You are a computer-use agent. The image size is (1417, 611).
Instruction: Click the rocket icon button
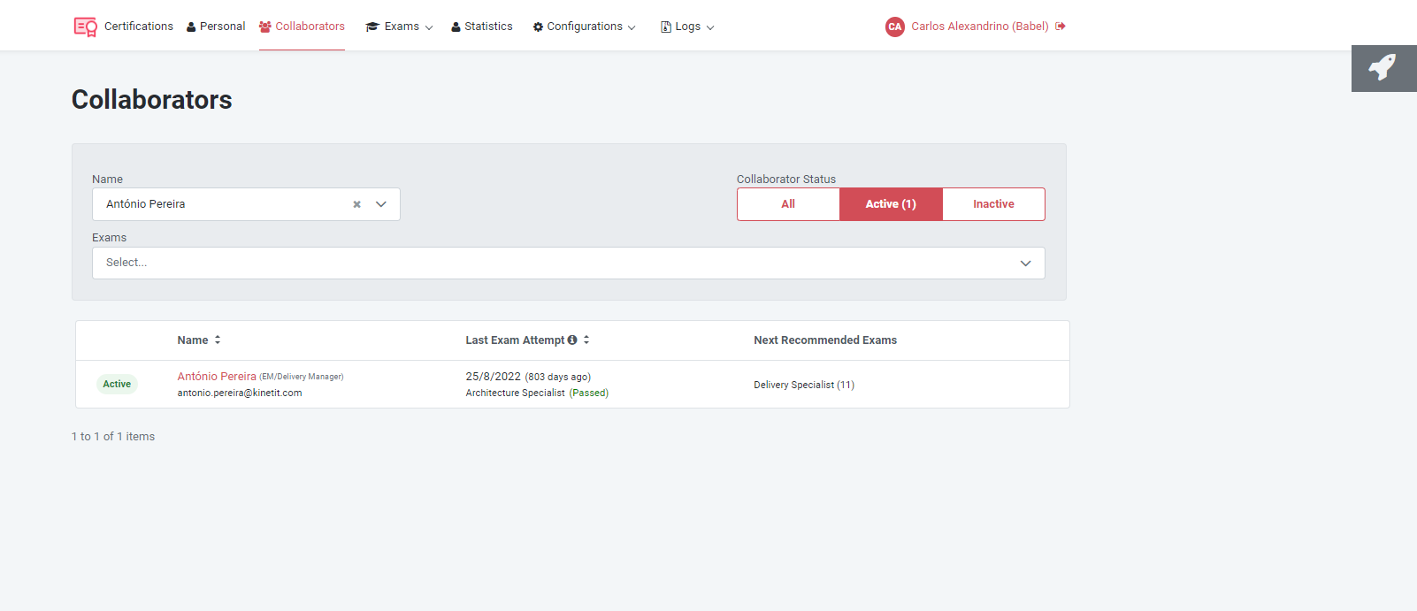[x=1383, y=68]
